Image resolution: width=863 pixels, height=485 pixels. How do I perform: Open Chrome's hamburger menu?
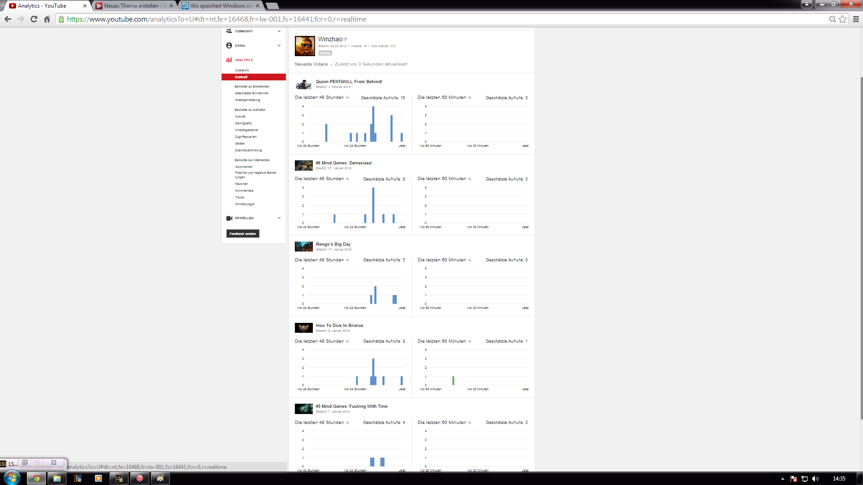coord(856,19)
